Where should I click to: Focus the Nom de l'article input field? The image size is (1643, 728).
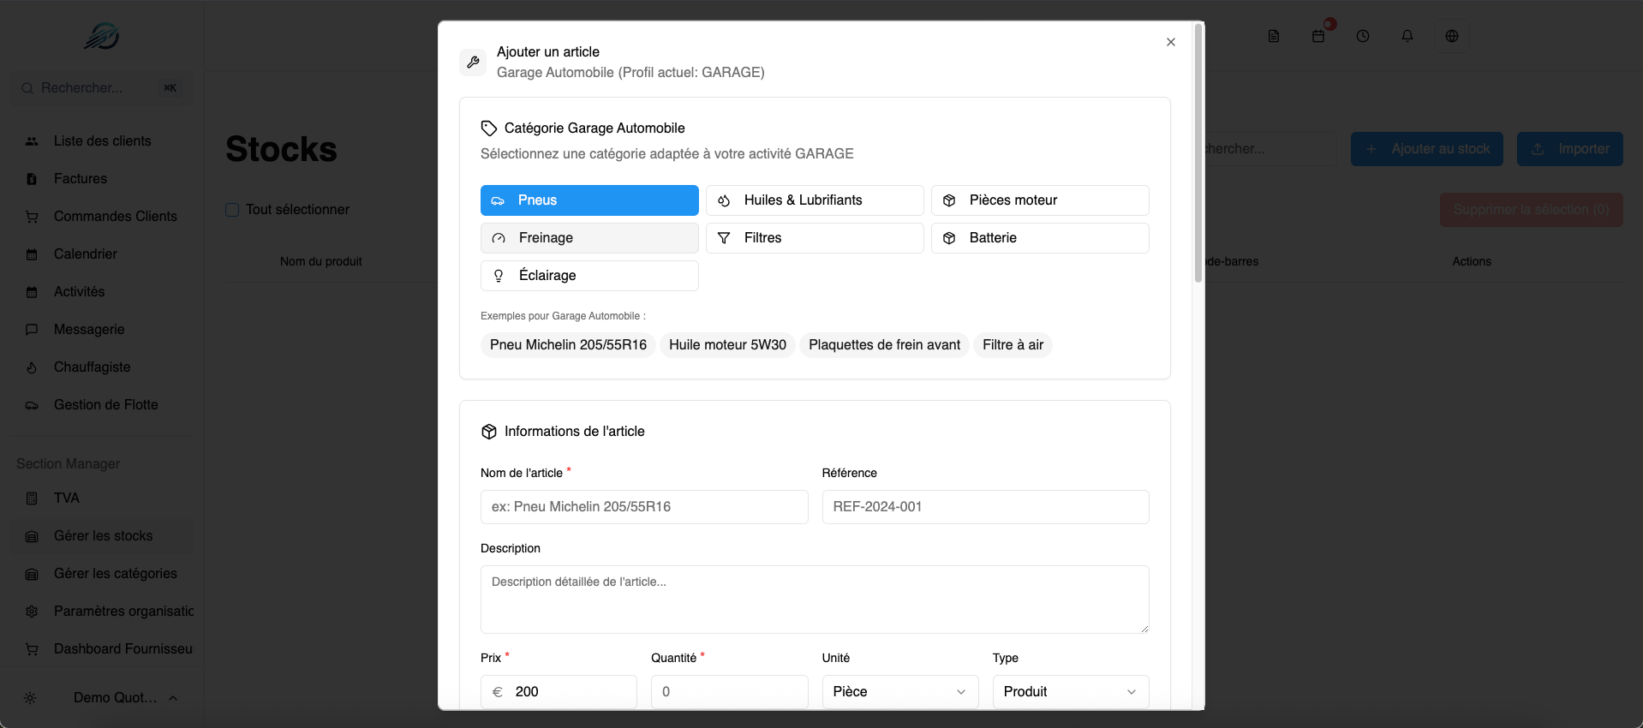[x=644, y=507]
